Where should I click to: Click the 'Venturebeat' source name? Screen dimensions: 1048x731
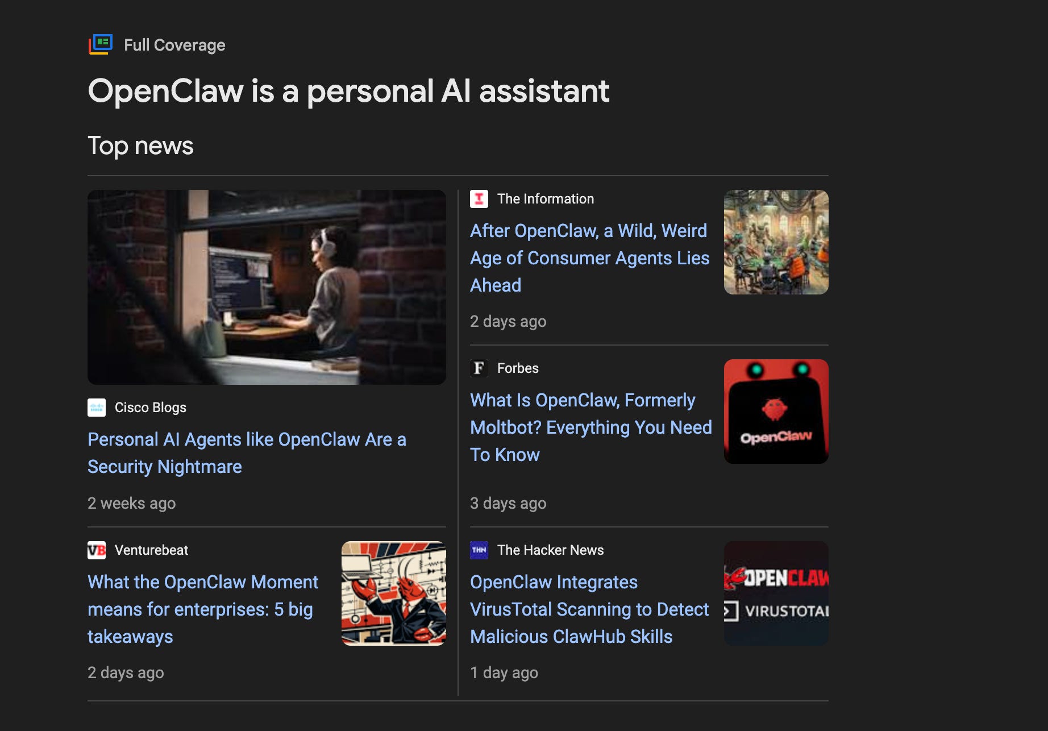(x=151, y=550)
